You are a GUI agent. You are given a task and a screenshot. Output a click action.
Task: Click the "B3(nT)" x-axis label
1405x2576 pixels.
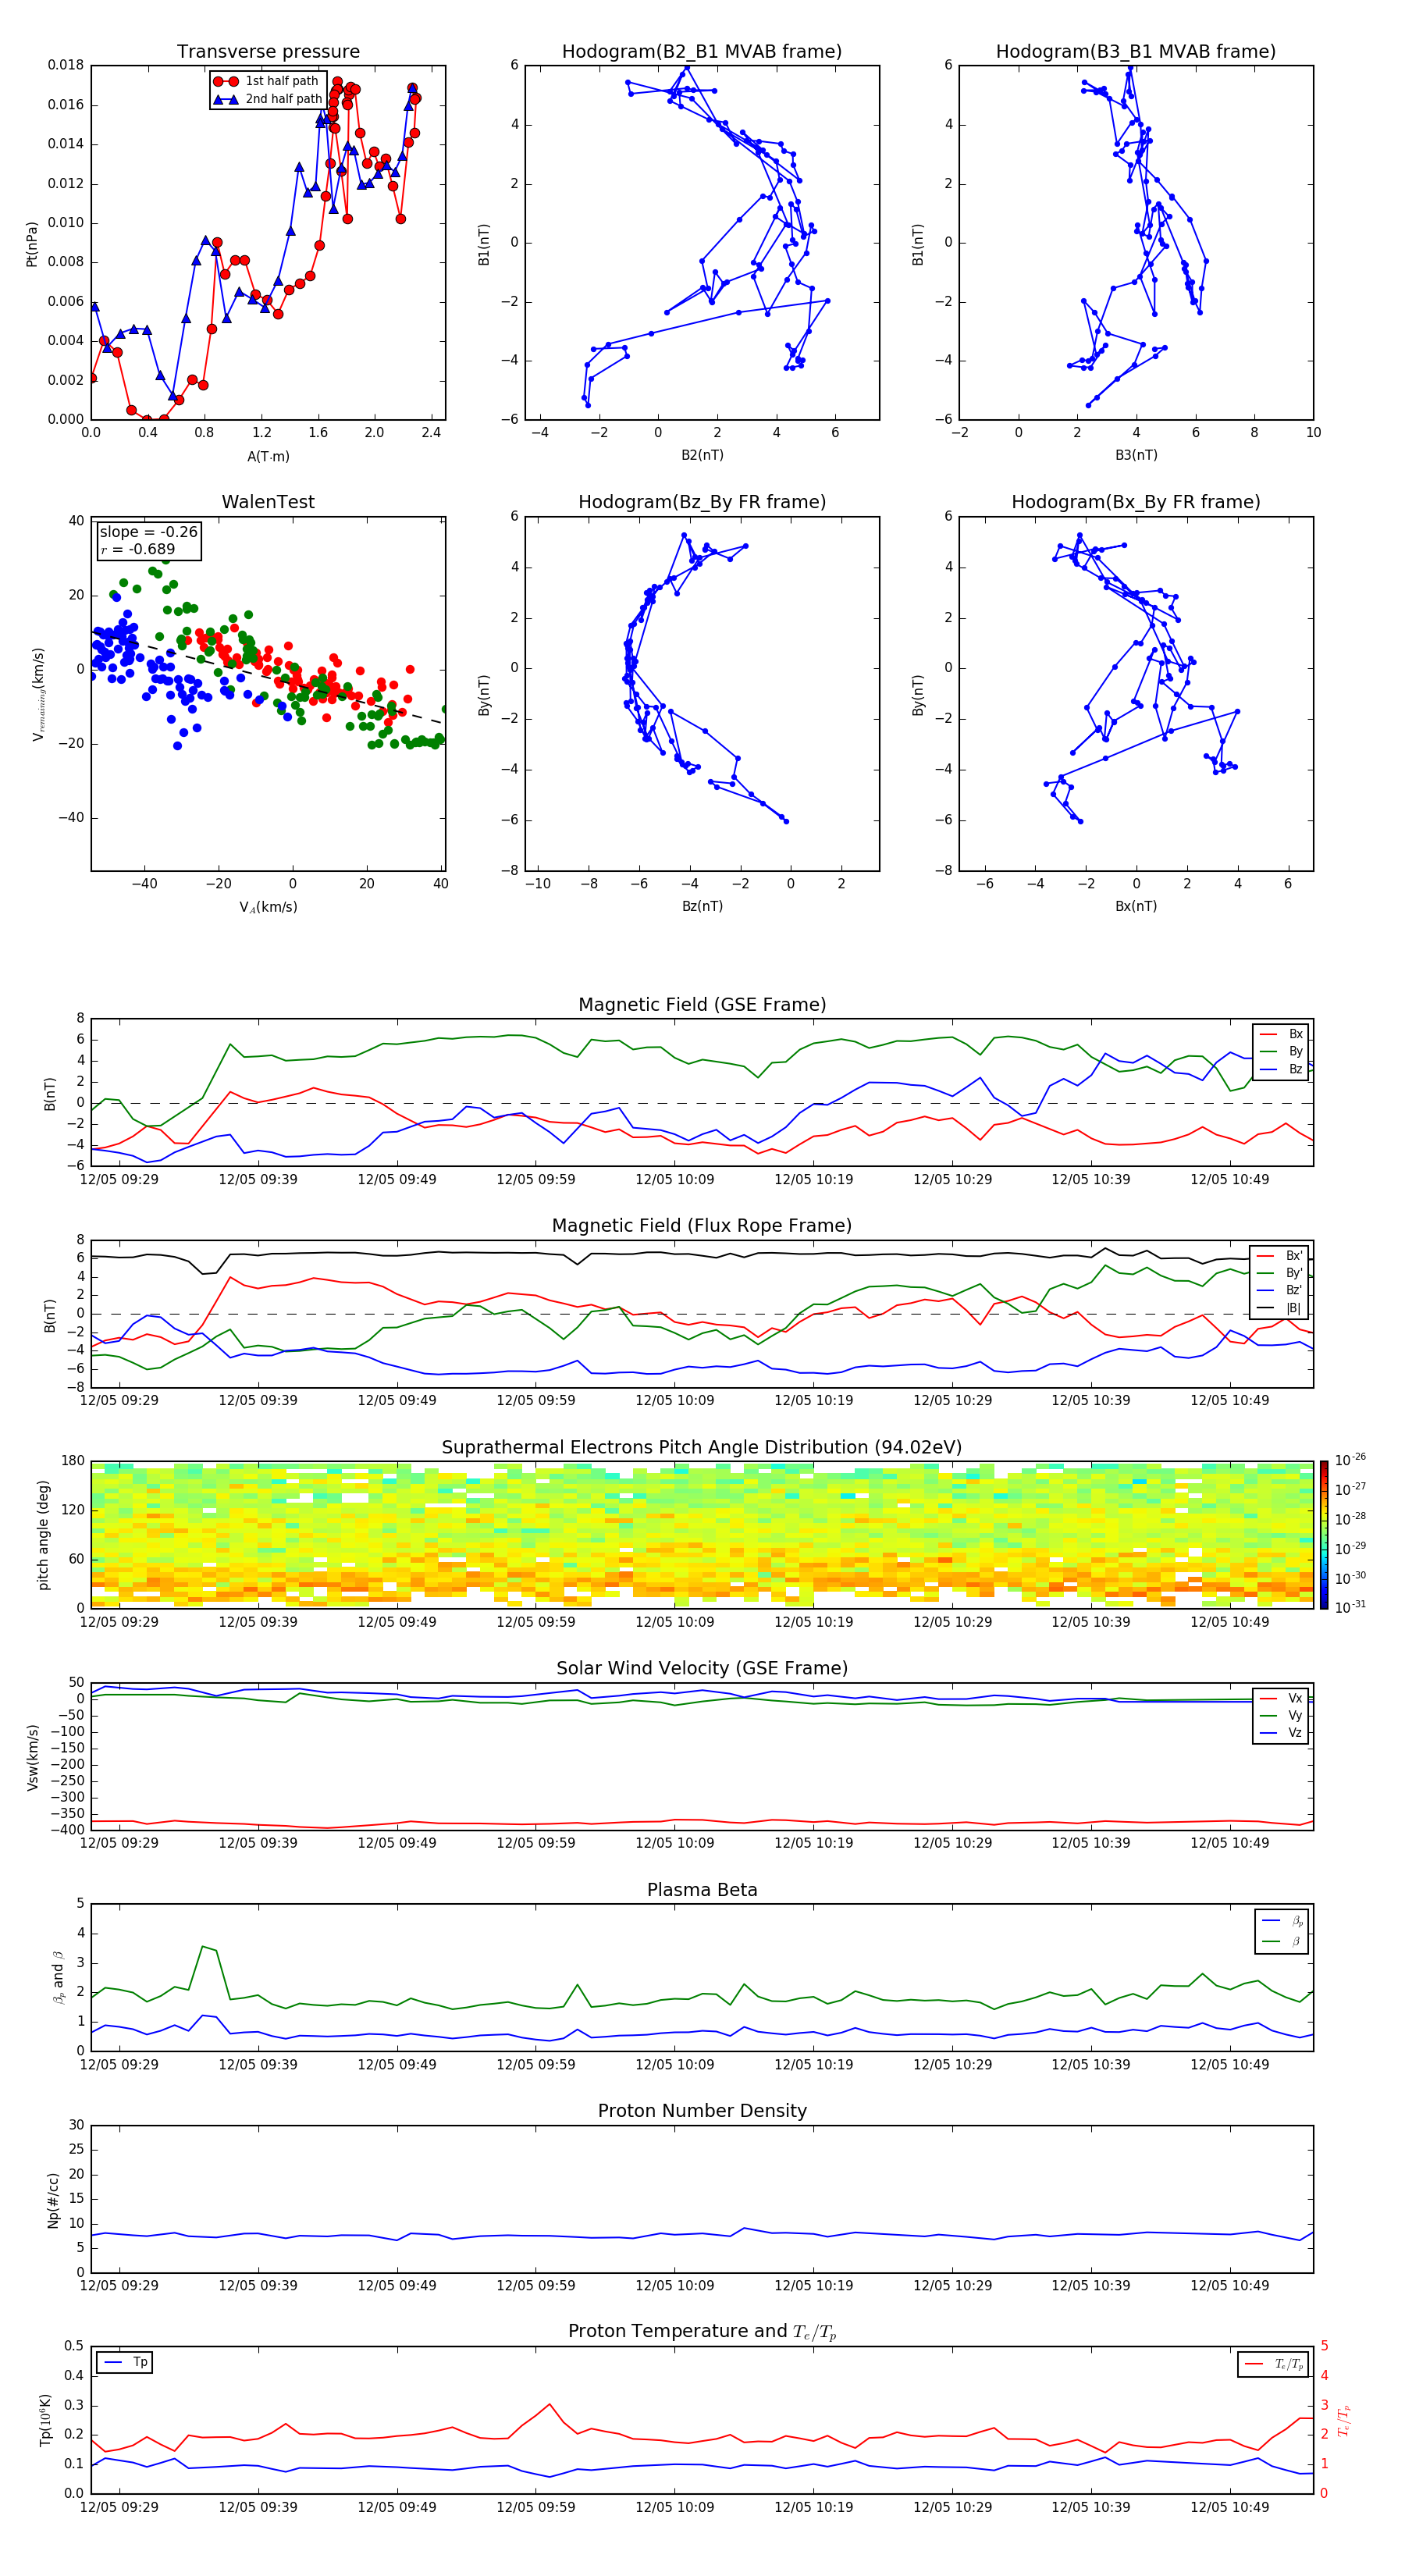(1136, 455)
